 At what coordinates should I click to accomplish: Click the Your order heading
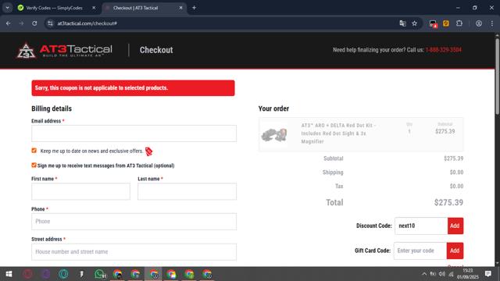pos(273,108)
